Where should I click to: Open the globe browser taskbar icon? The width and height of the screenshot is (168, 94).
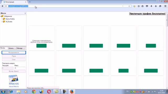pyautogui.click(x=41, y=92)
